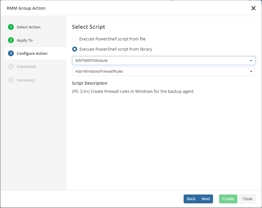Click the blue step 3 circle icon
262x208 pixels.
click(11, 53)
